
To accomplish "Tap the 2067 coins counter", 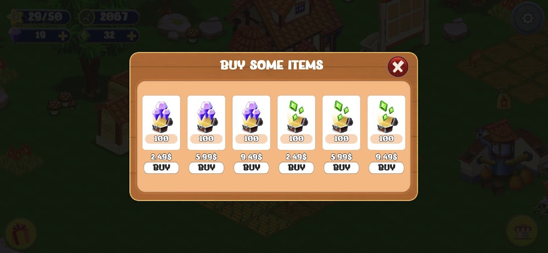I will click(109, 17).
